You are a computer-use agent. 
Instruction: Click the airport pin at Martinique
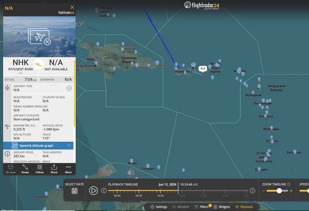click(x=272, y=128)
